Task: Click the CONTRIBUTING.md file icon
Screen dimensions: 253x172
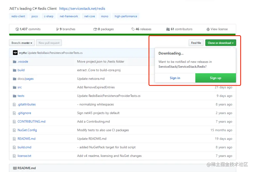Action: pos(14,122)
